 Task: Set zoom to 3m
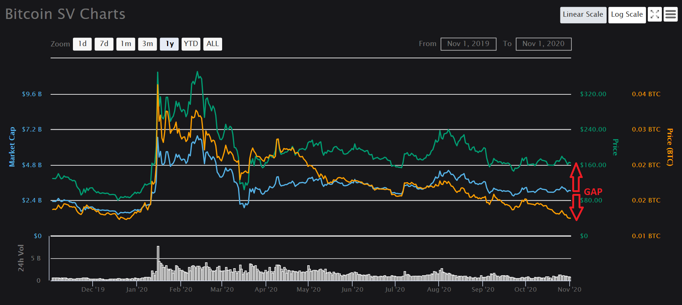pos(147,44)
